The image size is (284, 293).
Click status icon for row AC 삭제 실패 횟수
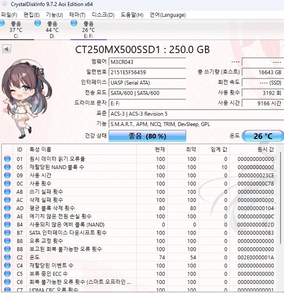[7, 200]
